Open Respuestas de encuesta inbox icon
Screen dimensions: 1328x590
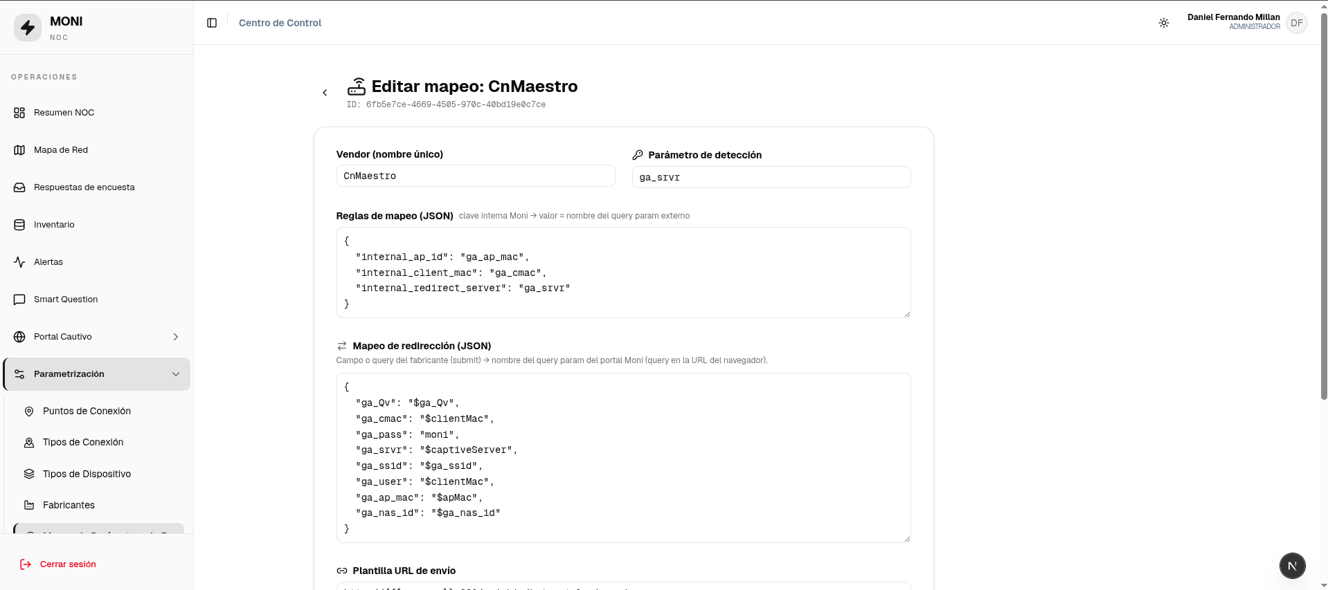click(x=19, y=187)
